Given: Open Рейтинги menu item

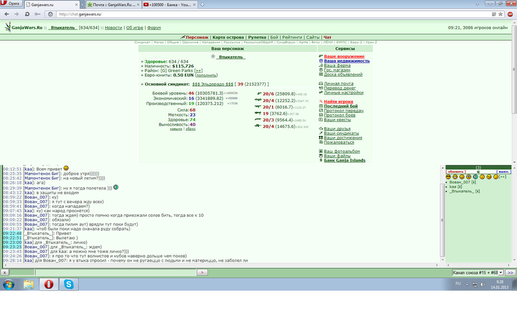Looking at the screenshot, I should click(x=292, y=37).
